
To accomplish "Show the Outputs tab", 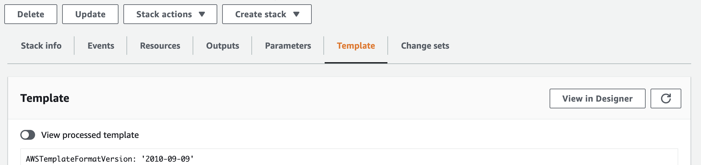I will 222,46.
